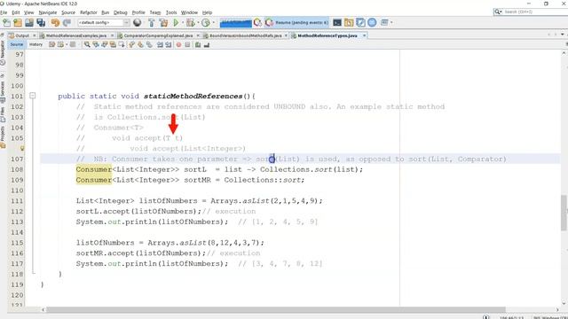Click the Clean and Build Project icon

pos(163,23)
